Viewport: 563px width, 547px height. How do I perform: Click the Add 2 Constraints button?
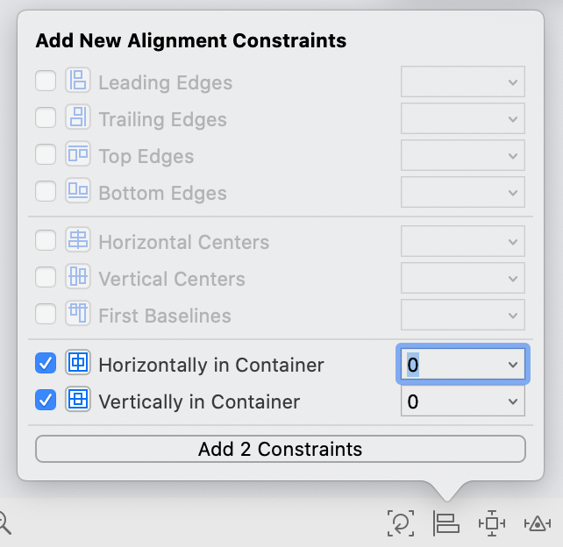coord(280,449)
